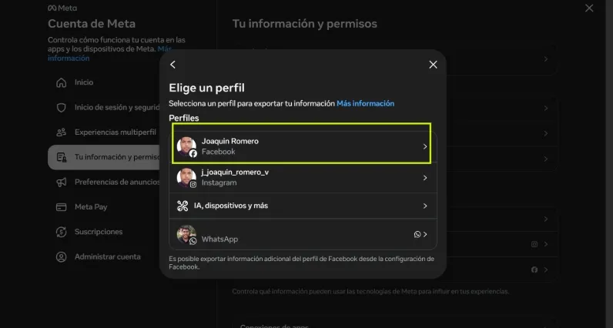Expand chevron on the WhatsApp row
This screenshot has height=328, width=613.
[425, 235]
